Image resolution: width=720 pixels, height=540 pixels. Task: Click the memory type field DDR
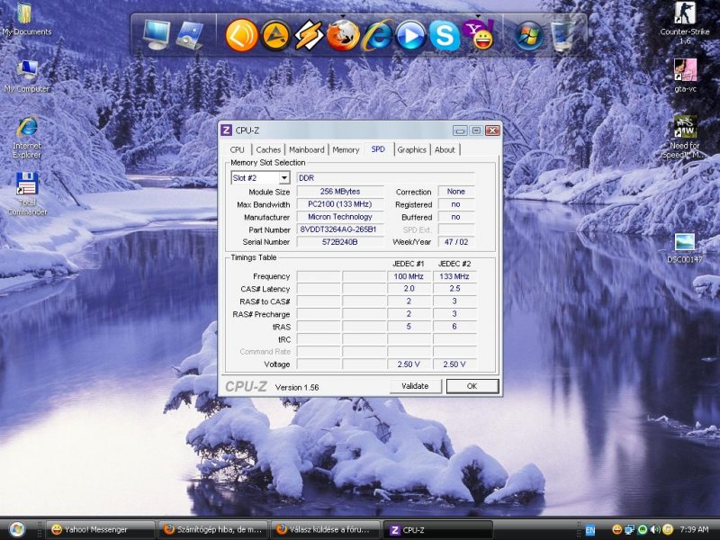[x=386, y=177]
